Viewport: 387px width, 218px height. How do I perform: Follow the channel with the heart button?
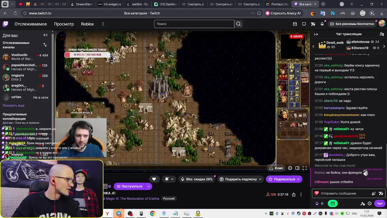click(x=154, y=179)
